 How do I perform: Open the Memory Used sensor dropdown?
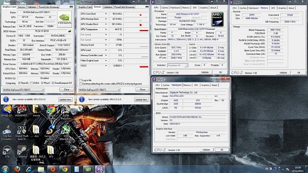tap(106, 45)
